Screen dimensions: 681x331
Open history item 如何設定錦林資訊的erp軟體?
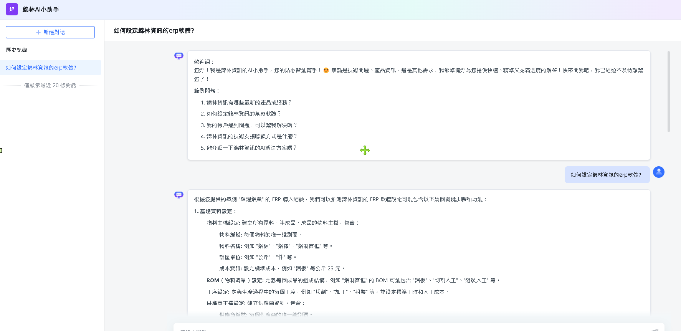(x=50, y=68)
